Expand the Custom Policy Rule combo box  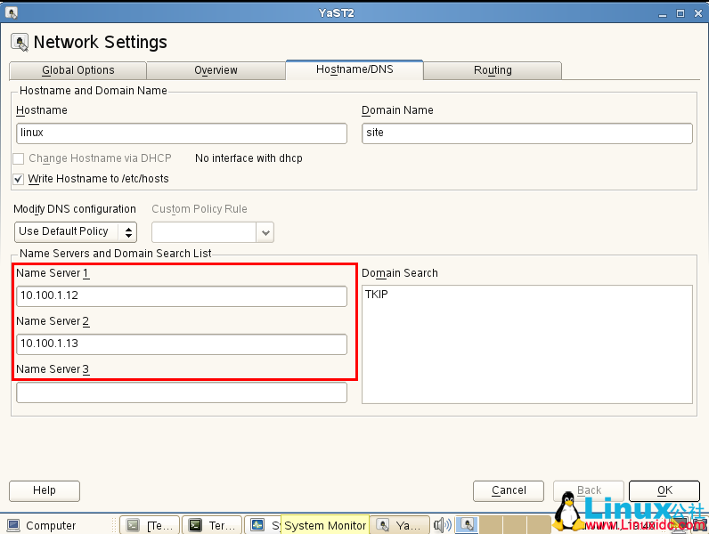tap(265, 232)
